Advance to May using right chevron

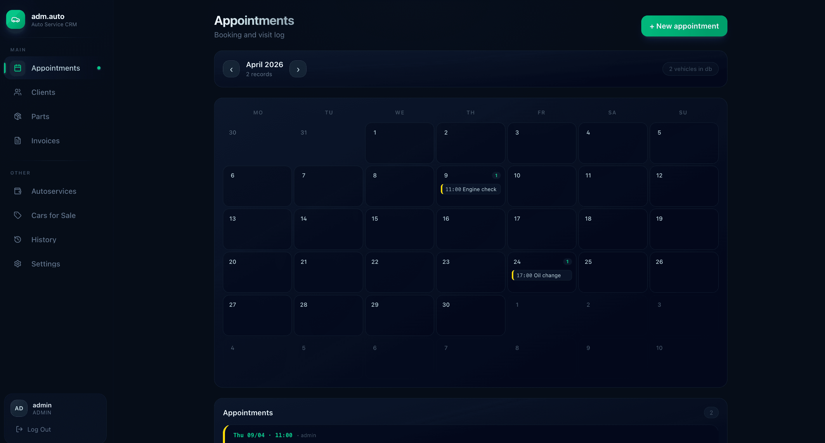click(297, 69)
